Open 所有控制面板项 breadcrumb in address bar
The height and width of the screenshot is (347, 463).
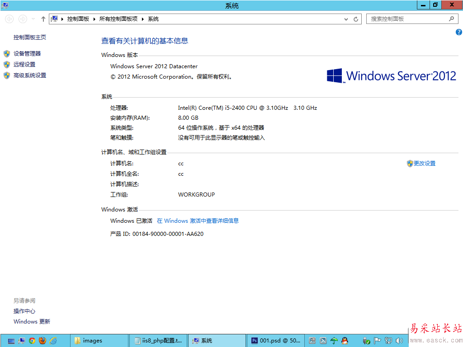click(118, 19)
